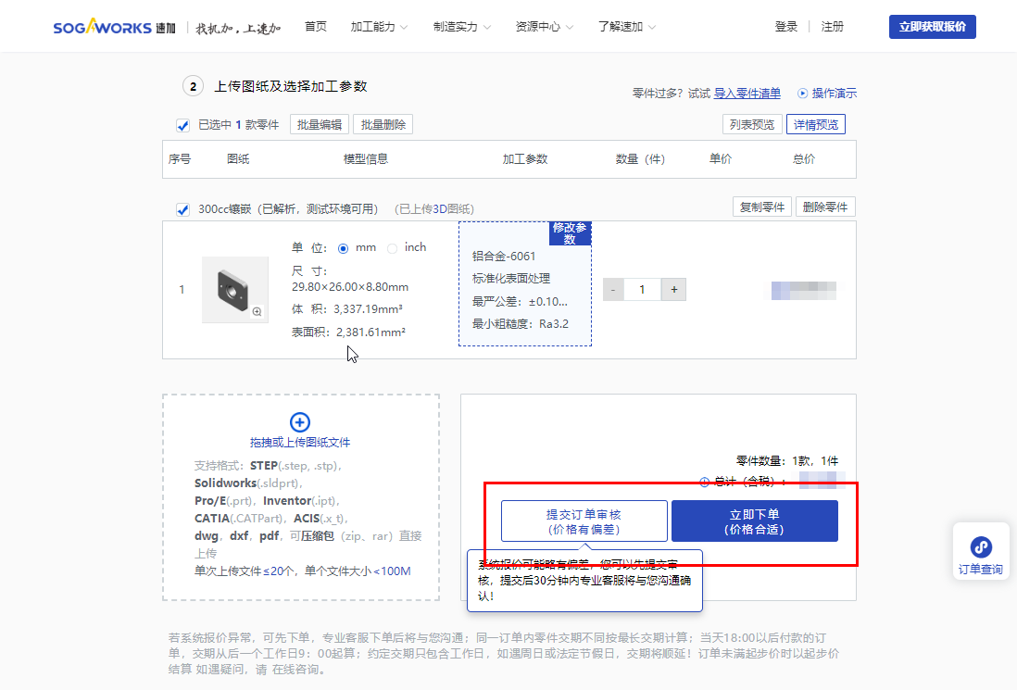Screen dimensions: 1017x690
Task: Switch to 列表预览 view
Action: pyautogui.click(x=751, y=125)
